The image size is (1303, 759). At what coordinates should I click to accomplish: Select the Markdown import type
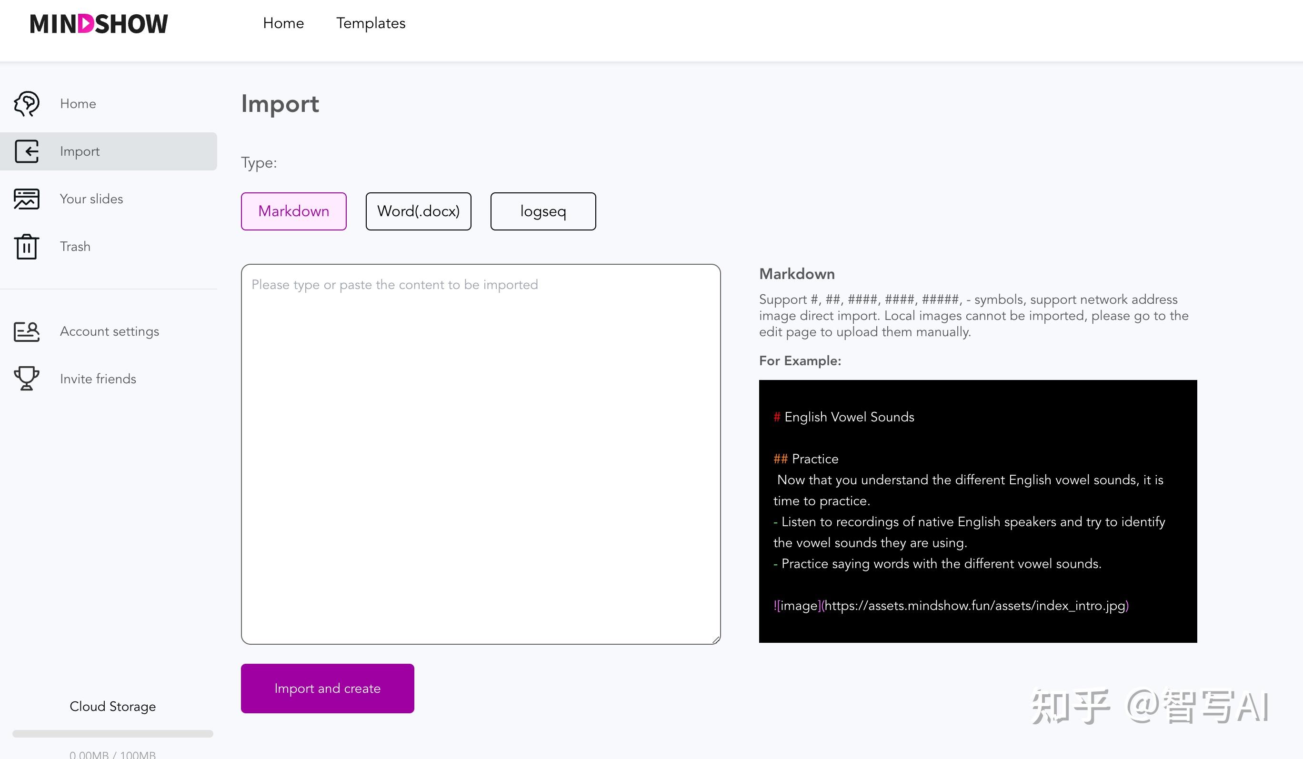(x=294, y=211)
